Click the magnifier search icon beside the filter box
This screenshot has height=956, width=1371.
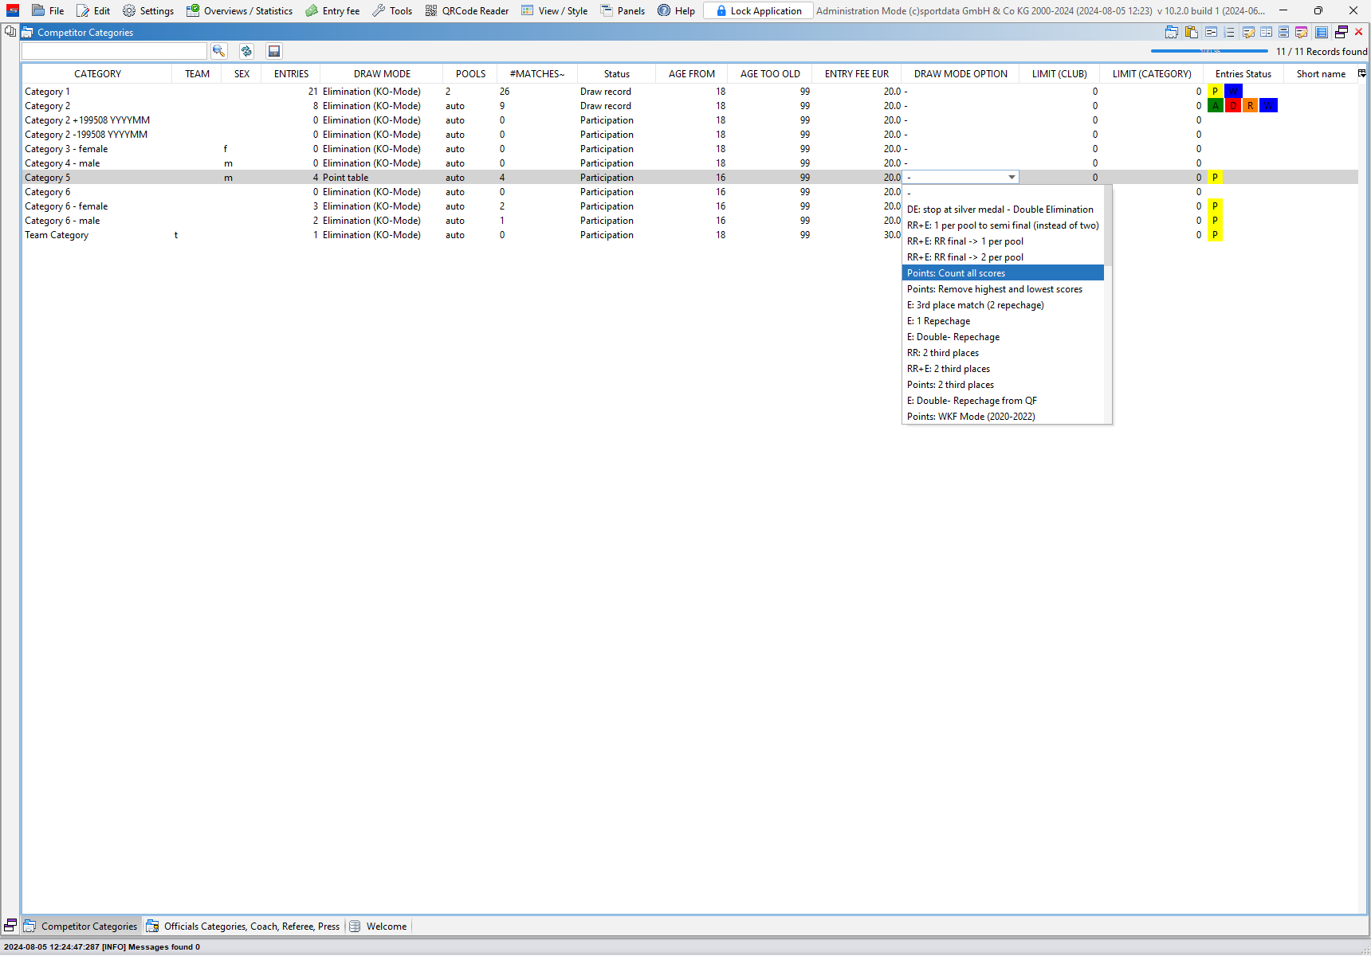(218, 51)
